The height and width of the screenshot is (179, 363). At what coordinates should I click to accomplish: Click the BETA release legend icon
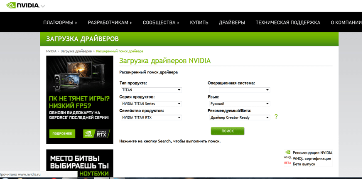pyautogui.click(x=287, y=163)
